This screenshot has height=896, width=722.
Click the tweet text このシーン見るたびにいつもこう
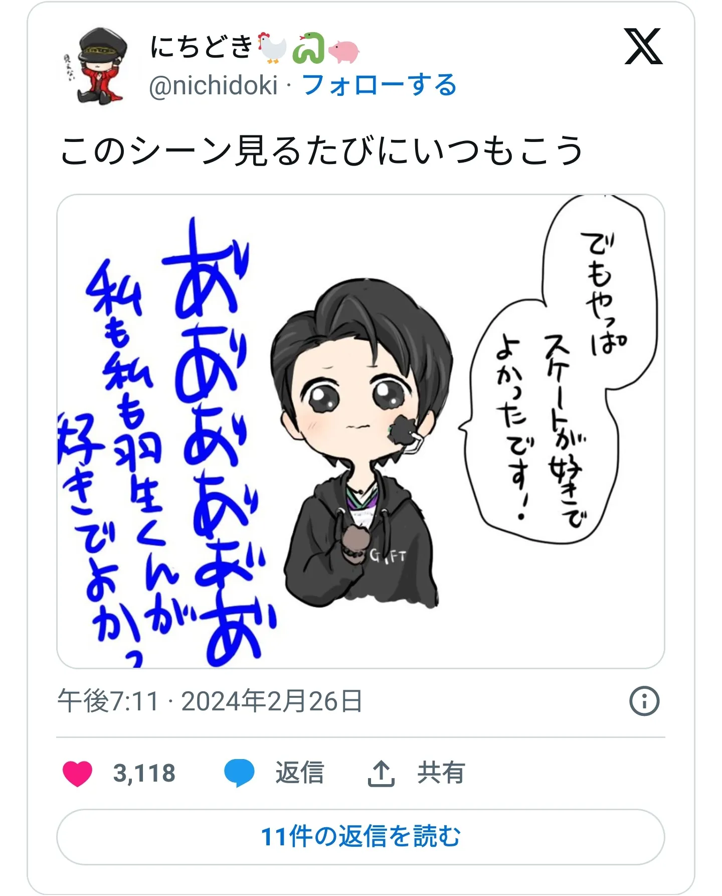(x=321, y=151)
